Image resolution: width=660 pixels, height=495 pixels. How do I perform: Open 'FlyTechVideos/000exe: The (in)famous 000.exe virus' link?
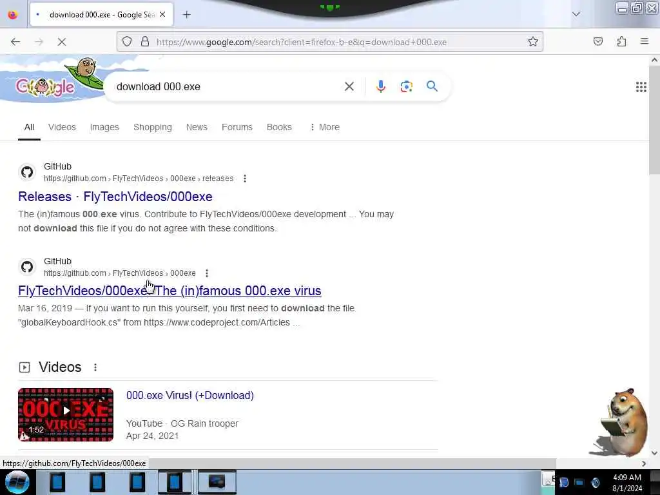pos(170,291)
